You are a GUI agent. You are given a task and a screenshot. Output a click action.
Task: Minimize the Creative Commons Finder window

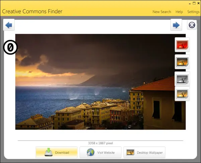pyautogui.click(x=190, y=4)
